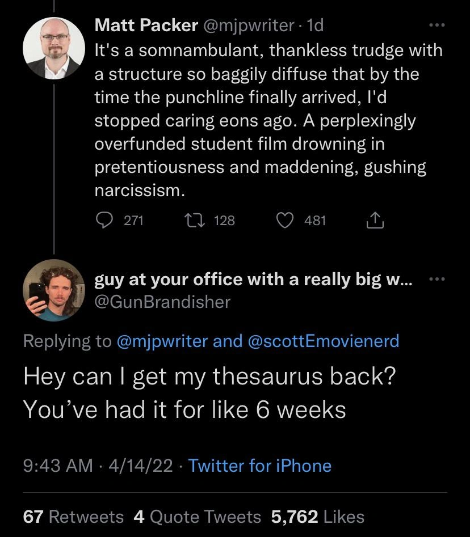
Task: Reply to Matt Packer's tweet
Action: (104, 220)
